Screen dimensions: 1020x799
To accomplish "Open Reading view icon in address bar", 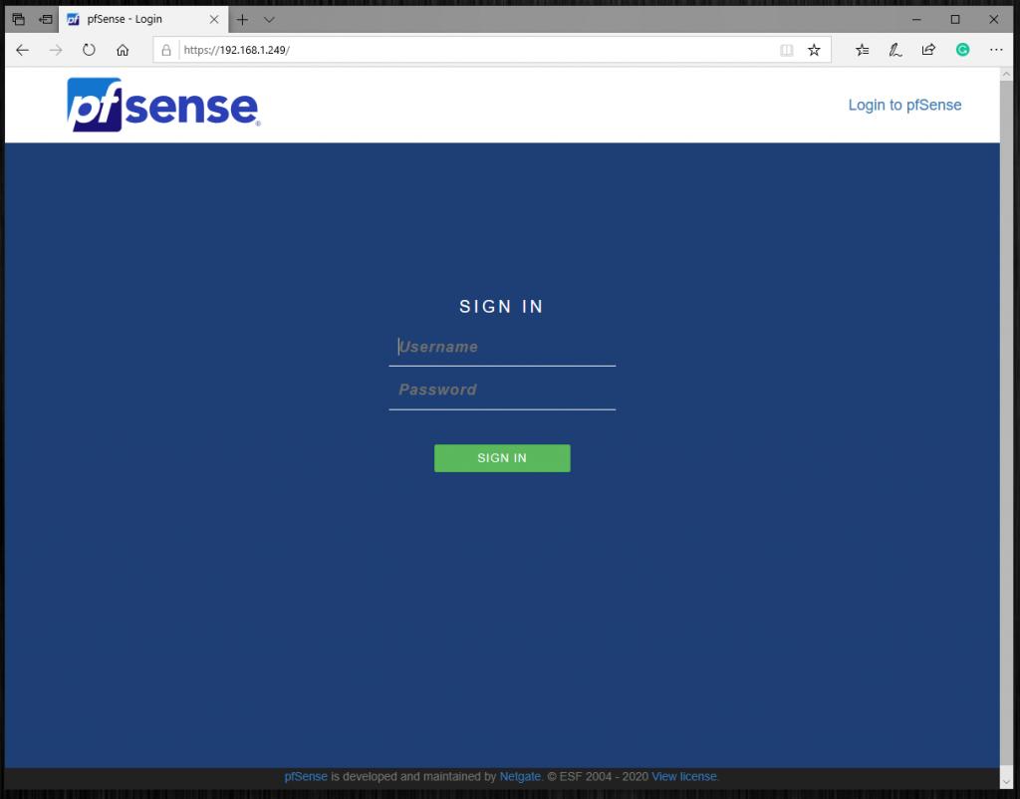I will pyautogui.click(x=787, y=50).
